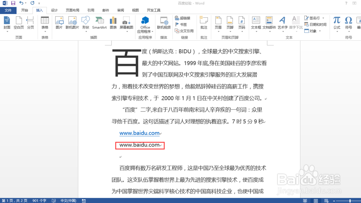Click the 901 个字 word count
361x203 pixels.
pyautogui.click(x=39, y=201)
